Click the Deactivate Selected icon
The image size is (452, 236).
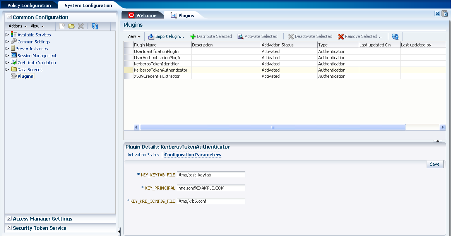coord(291,36)
